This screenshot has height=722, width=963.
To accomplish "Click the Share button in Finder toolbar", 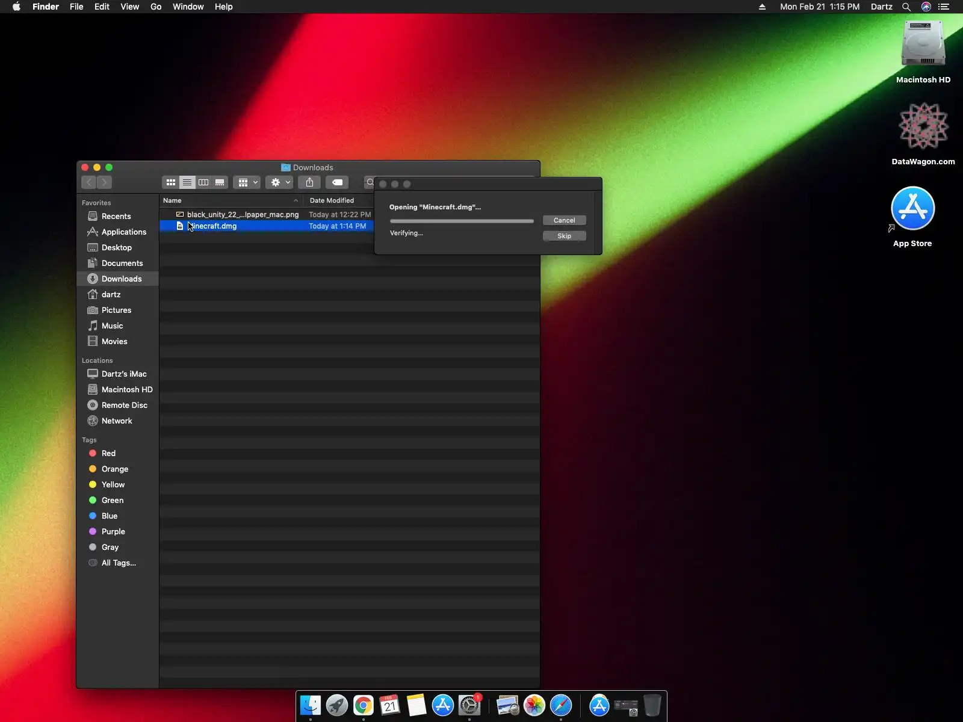I will pyautogui.click(x=309, y=182).
